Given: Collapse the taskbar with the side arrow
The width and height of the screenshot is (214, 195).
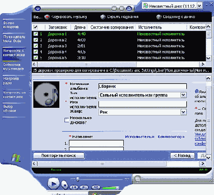Looking at the screenshot, I should (x=30, y=83).
